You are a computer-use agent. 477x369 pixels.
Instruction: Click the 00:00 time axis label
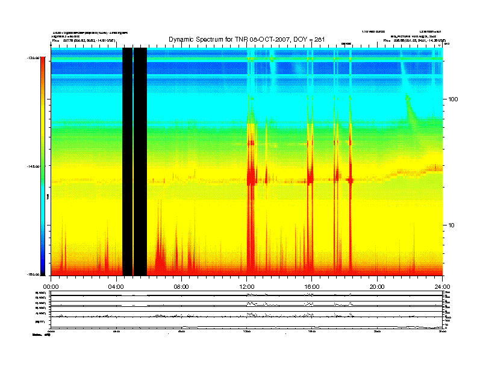pyautogui.click(x=51, y=287)
